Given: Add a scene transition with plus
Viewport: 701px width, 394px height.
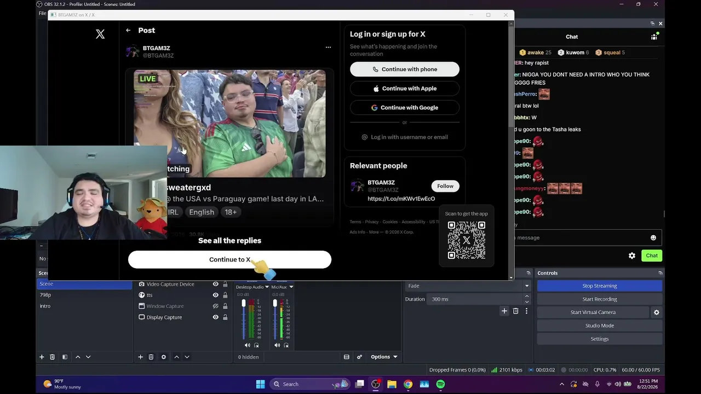Looking at the screenshot, I should pos(504,311).
